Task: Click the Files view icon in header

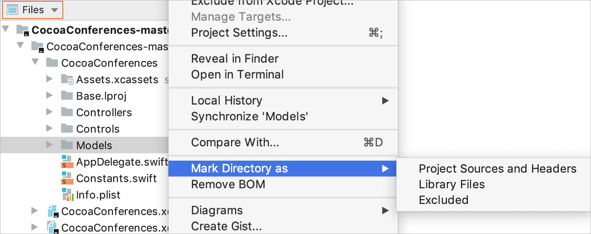Action: [13, 10]
